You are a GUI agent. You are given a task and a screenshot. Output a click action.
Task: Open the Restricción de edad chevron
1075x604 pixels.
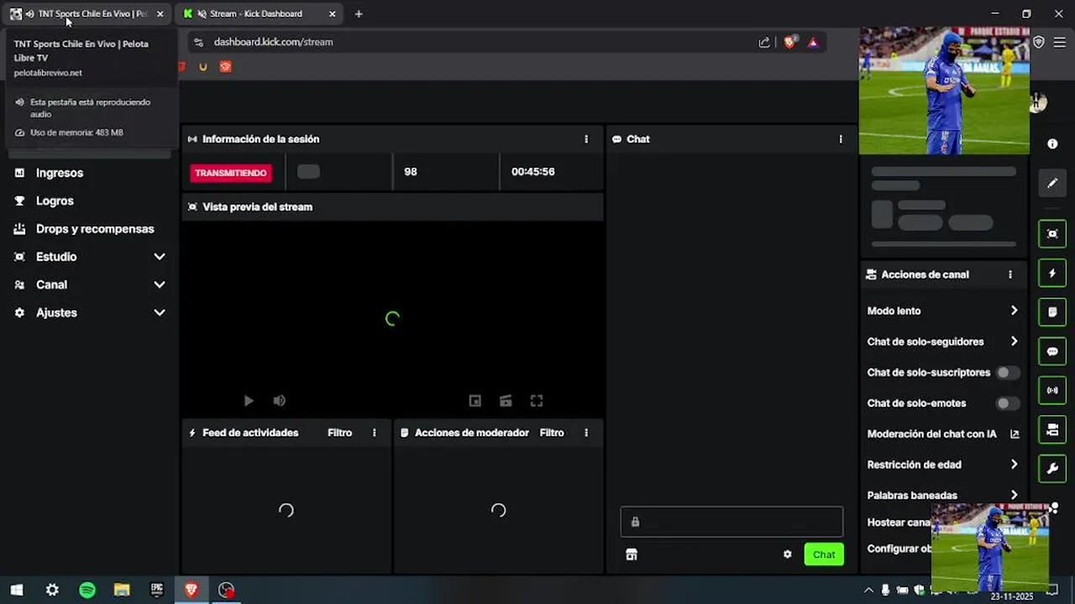click(1015, 464)
